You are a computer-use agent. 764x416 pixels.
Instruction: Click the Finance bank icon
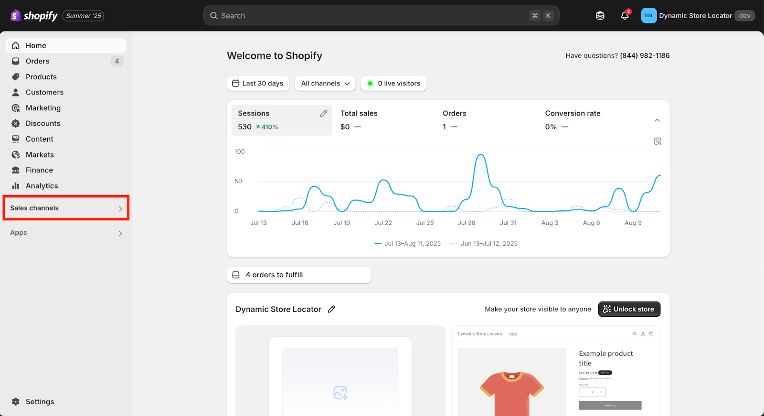16,170
